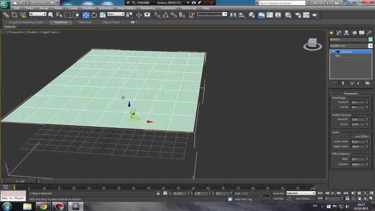Toggle the Window/Crossing selection mode
375x211 pixels.
tap(76, 15)
